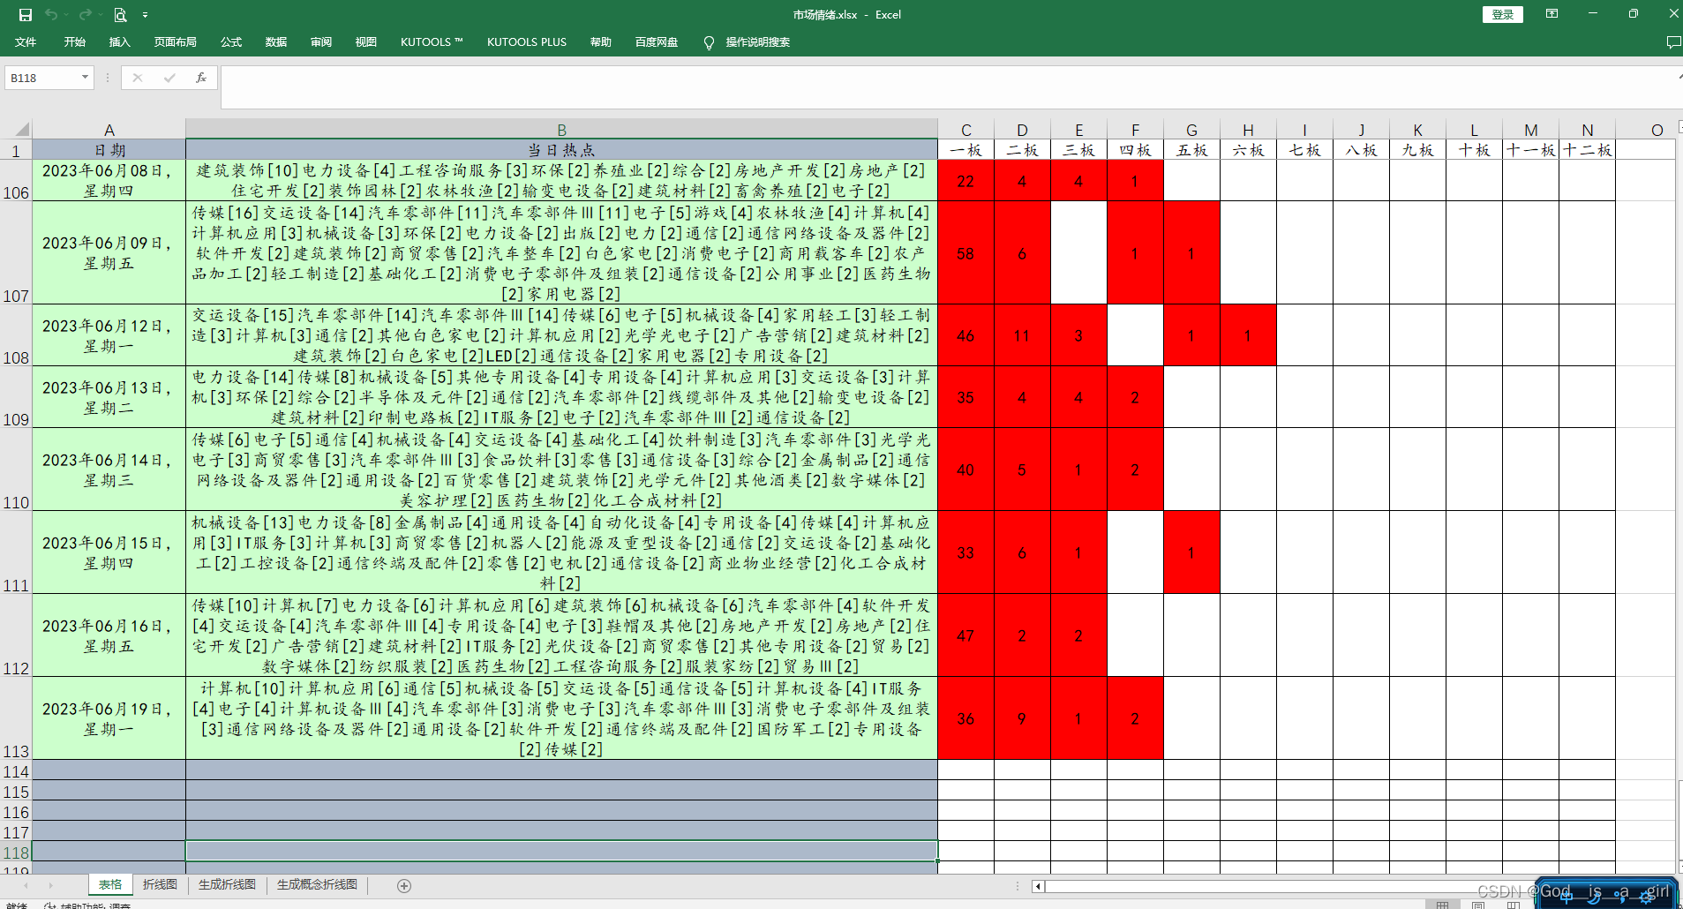The image size is (1683, 909).
Task: Click the 操作说明搜索 search box
Action: pos(757,42)
